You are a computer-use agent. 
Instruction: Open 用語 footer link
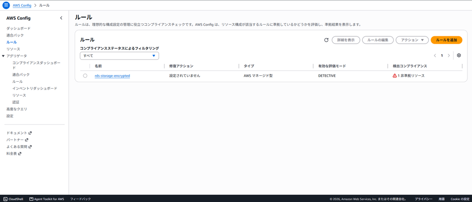point(442,199)
